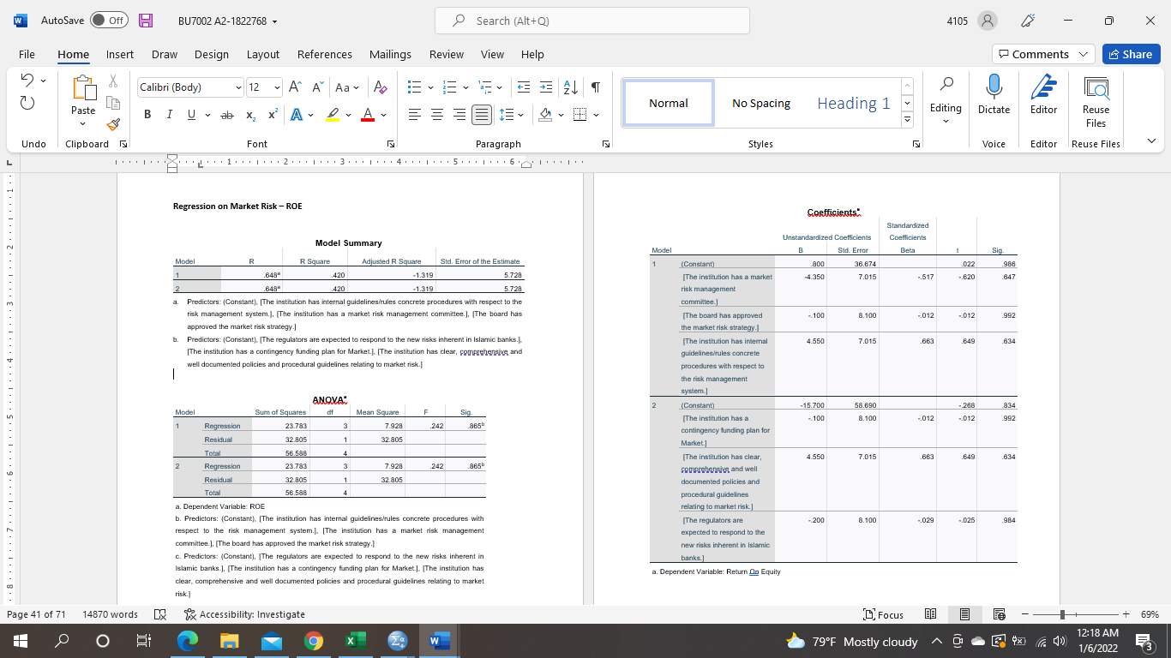Viewport: 1171px width, 658px height.
Task: Open Excel from the taskbar
Action: [x=354, y=641]
